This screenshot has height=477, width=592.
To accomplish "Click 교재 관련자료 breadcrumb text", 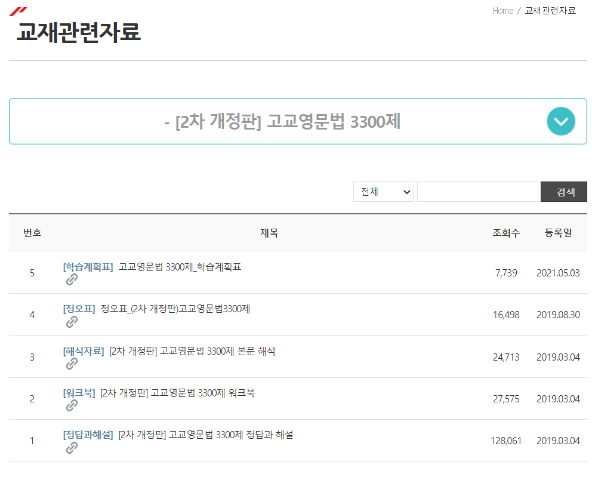I will click(550, 11).
